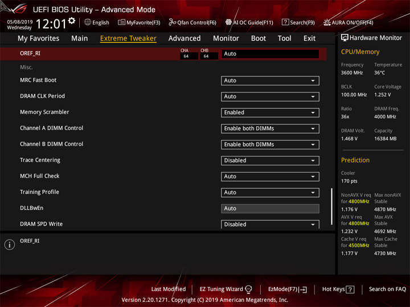The image size is (410, 307).
Task: Open the Tool tab
Action: tap(284, 39)
